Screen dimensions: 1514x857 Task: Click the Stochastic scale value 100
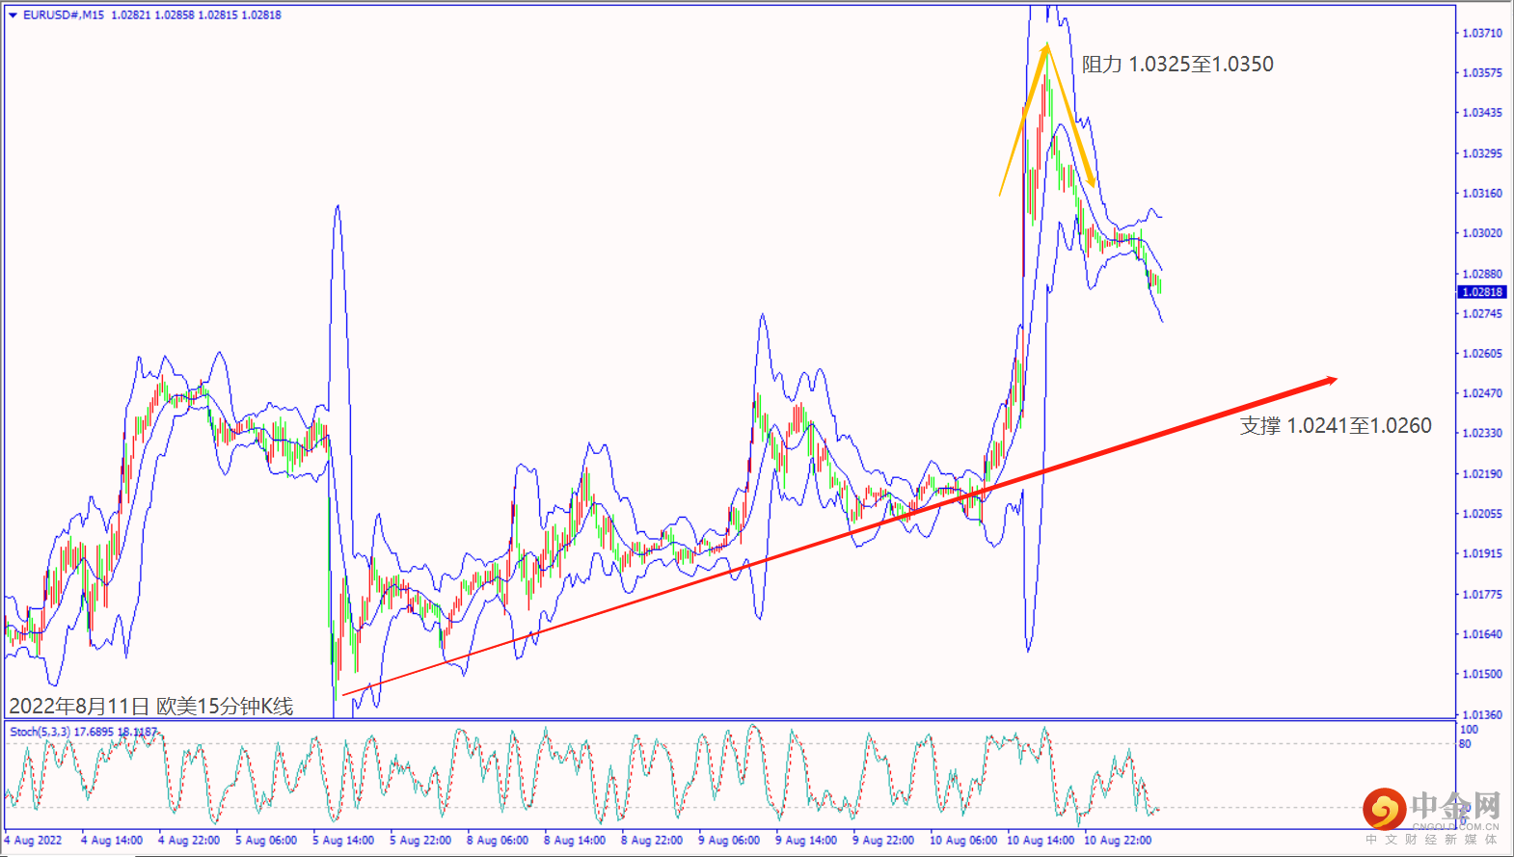(x=1469, y=730)
